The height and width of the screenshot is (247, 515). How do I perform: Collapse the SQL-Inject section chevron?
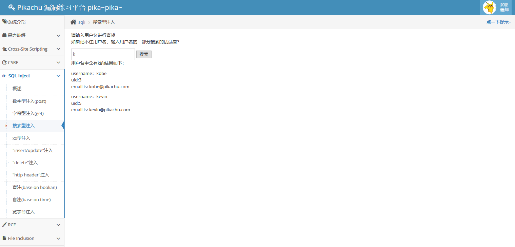58,76
